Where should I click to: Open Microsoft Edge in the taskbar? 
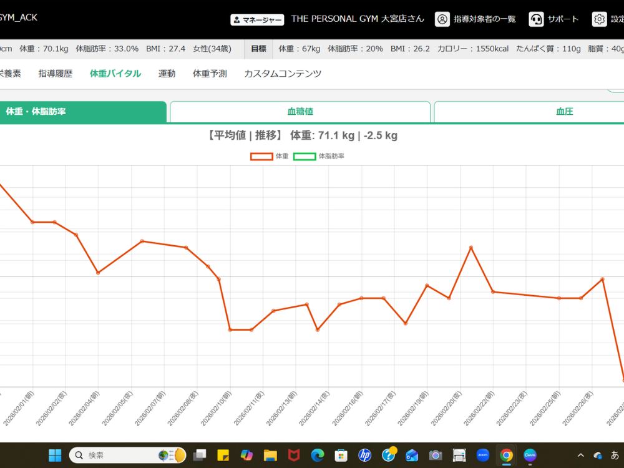pos(317,455)
